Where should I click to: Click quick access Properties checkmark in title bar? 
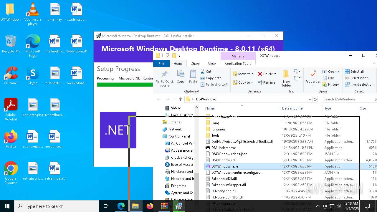168,56
